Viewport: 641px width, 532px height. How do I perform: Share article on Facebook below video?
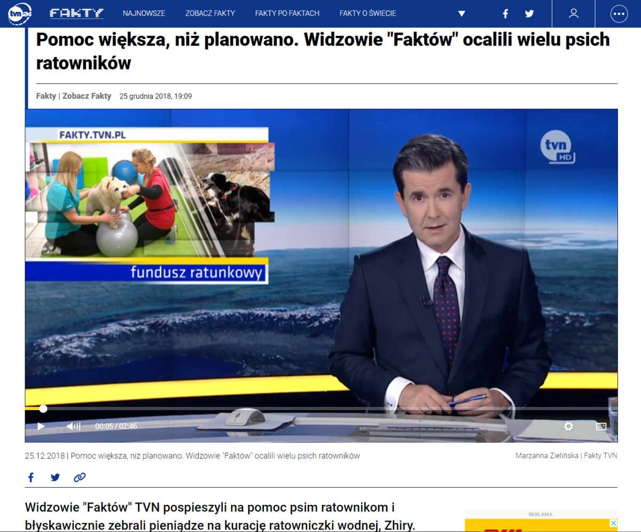31,477
